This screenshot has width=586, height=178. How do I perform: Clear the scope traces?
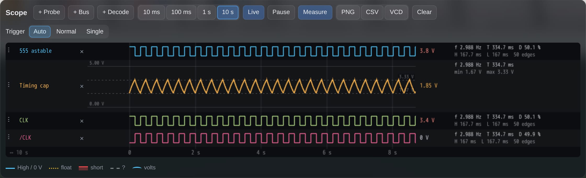click(x=424, y=12)
